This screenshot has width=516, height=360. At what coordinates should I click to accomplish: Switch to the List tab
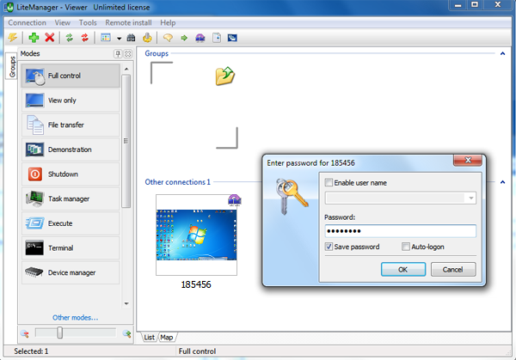pos(149,338)
